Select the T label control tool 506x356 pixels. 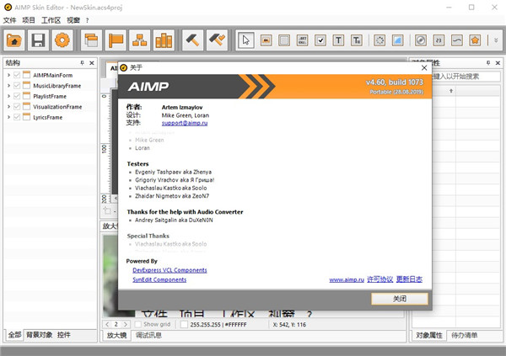click(338, 40)
